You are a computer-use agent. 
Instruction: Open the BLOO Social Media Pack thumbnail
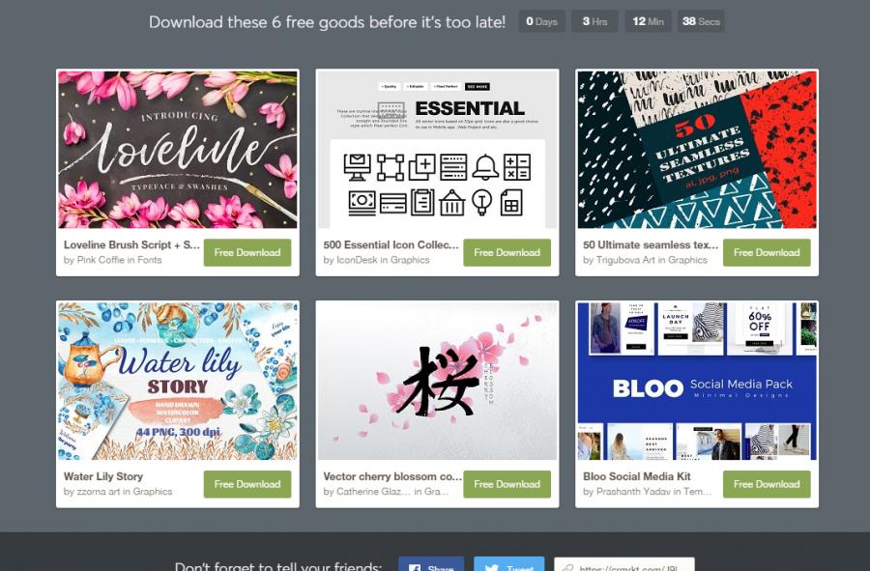coord(697,381)
